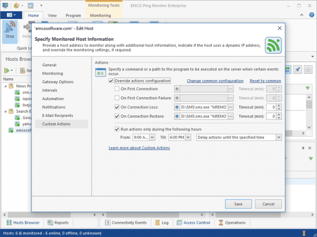Click the green filter triangle in upper right panel
This screenshot has width=317, height=237.
(308, 88)
